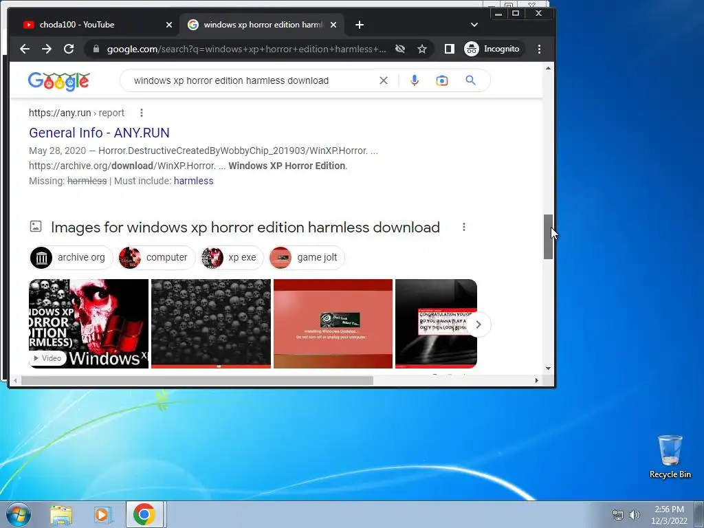Clear the search query with X
This screenshot has height=528, width=704.
pyautogui.click(x=384, y=80)
